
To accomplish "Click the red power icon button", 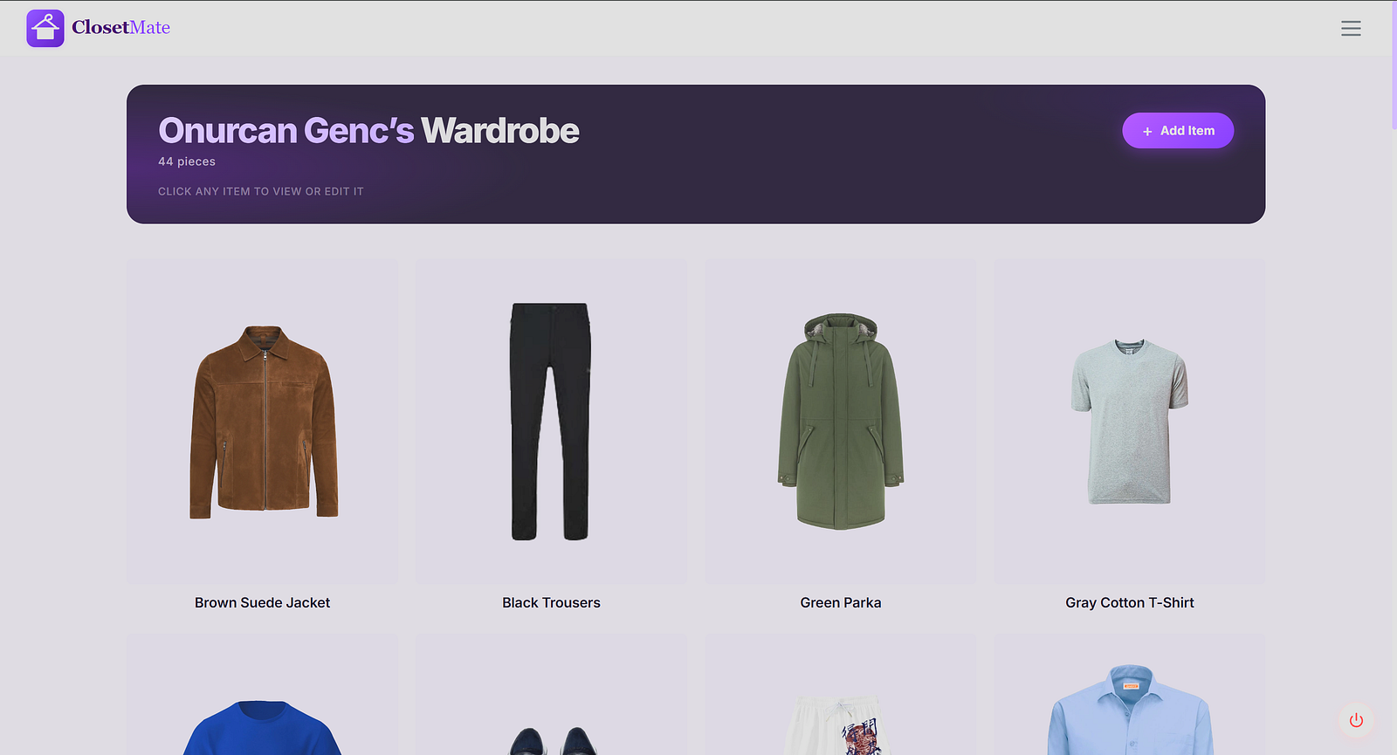I will 1356,720.
